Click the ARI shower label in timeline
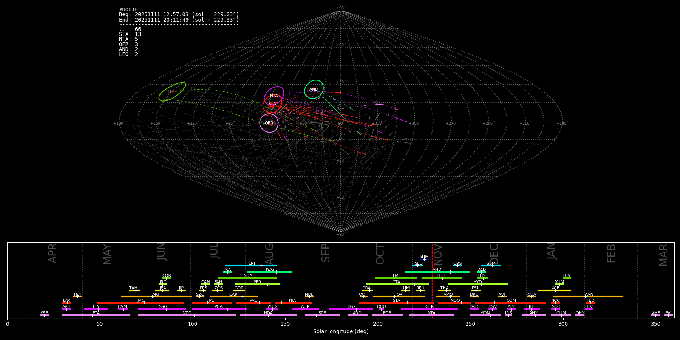 tap(156, 295)
